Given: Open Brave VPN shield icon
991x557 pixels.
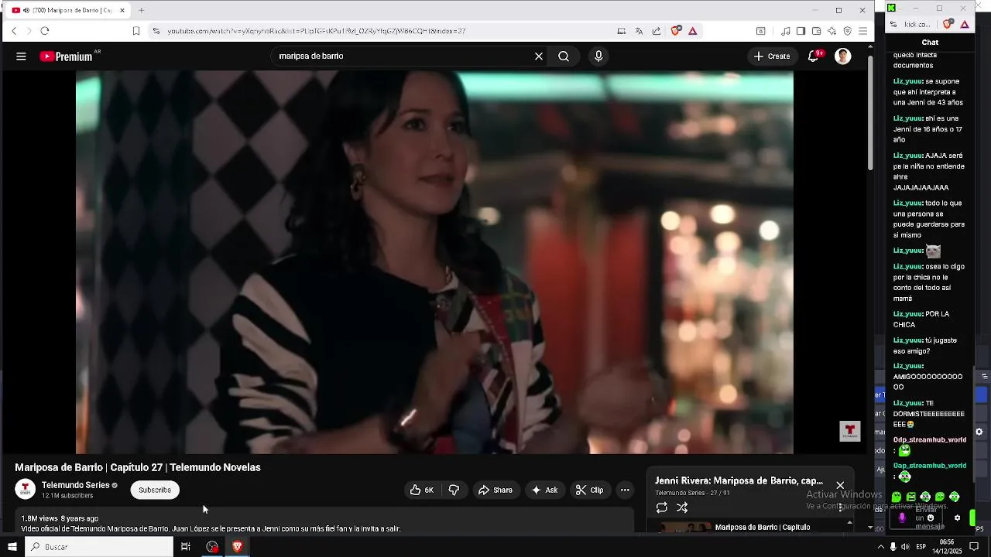Looking at the screenshot, I should pos(847,31).
